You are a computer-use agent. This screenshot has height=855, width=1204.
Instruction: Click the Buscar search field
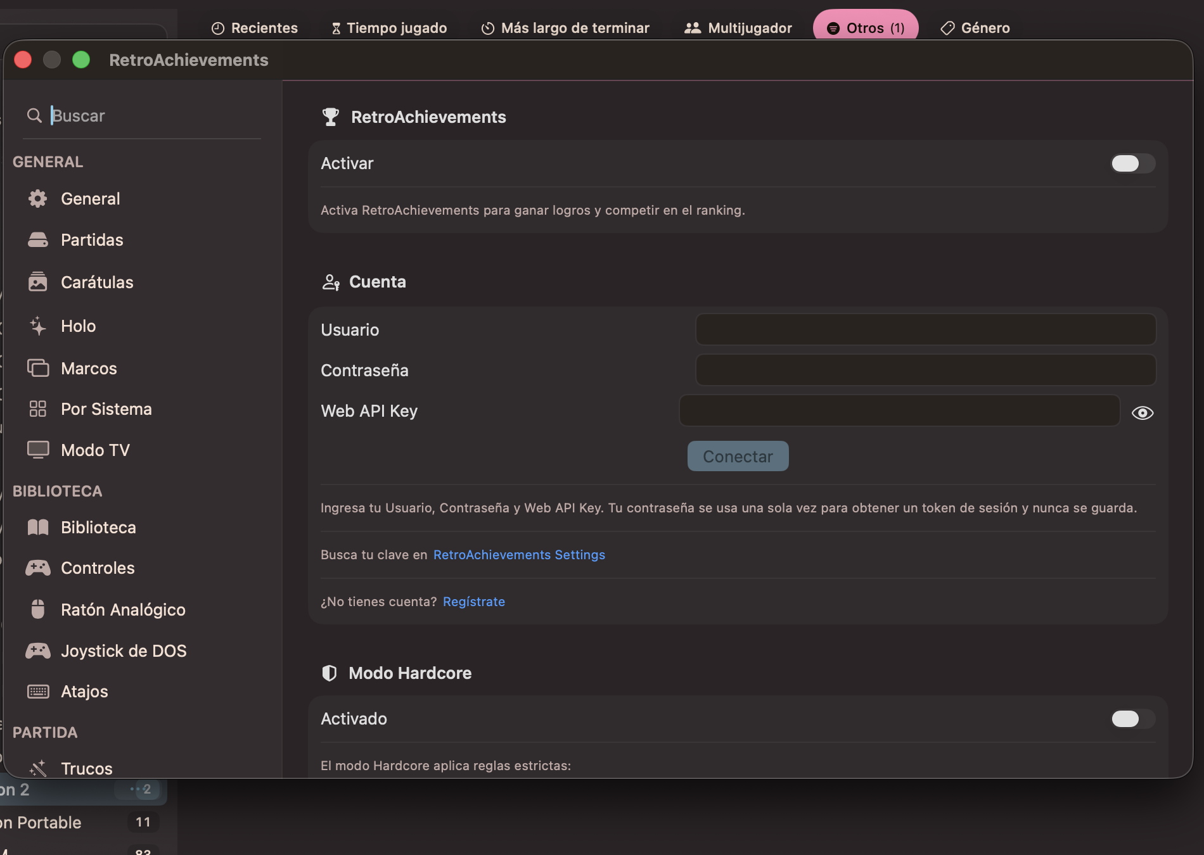[x=142, y=115]
